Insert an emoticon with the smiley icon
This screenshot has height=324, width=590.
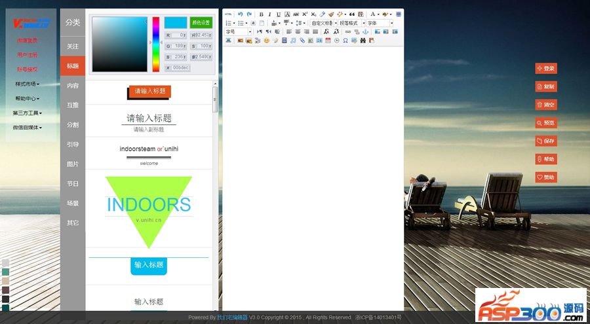pyautogui.click(x=266, y=40)
